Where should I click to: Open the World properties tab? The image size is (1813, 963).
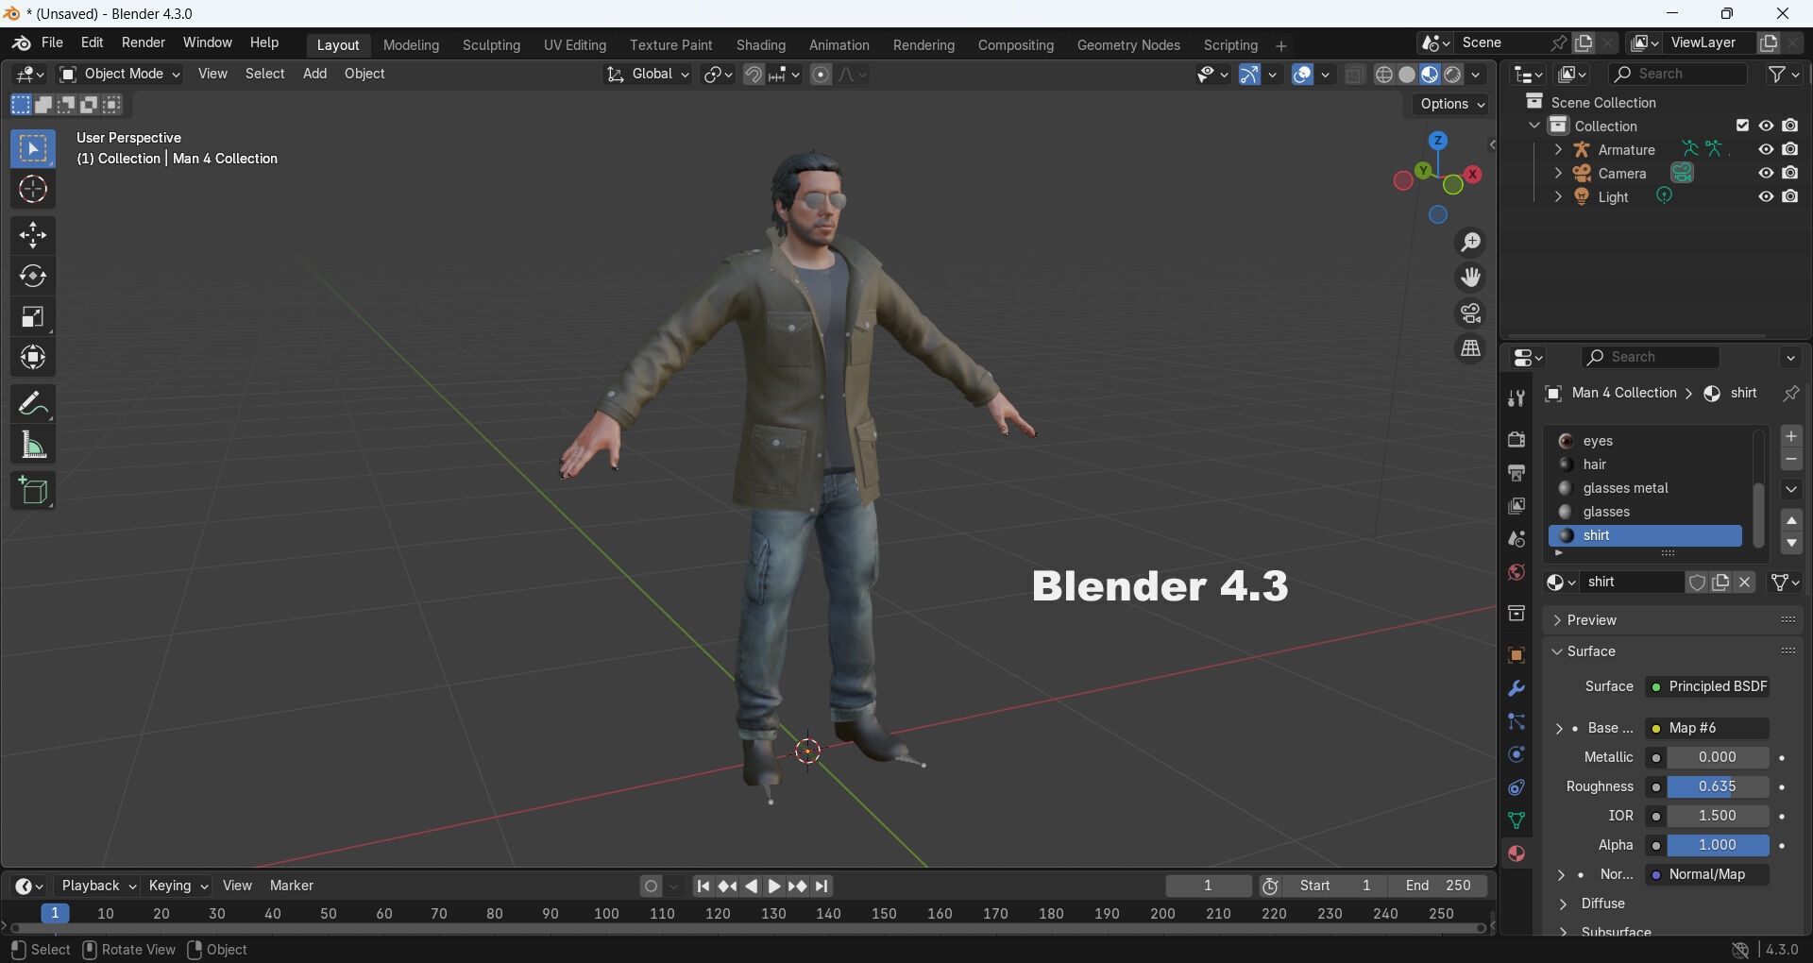click(x=1516, y=572)
